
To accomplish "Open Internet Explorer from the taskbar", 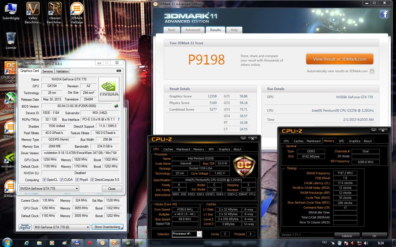I will [x=27, y=243].
